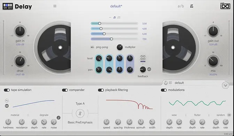The height and width of the screenshot is (136, 234).
Task: Toggle the compander switch
Action: 65,90
